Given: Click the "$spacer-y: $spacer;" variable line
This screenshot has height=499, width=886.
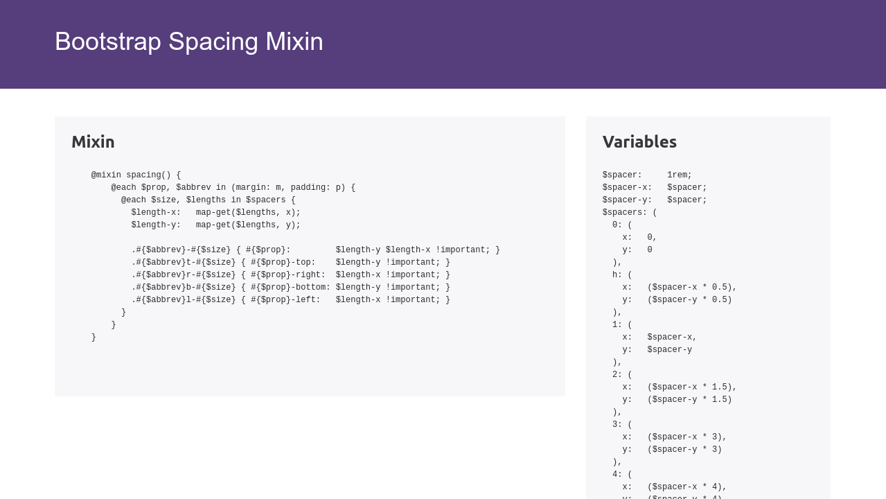Looking at the screenshot, I should (x=655, y=200).
